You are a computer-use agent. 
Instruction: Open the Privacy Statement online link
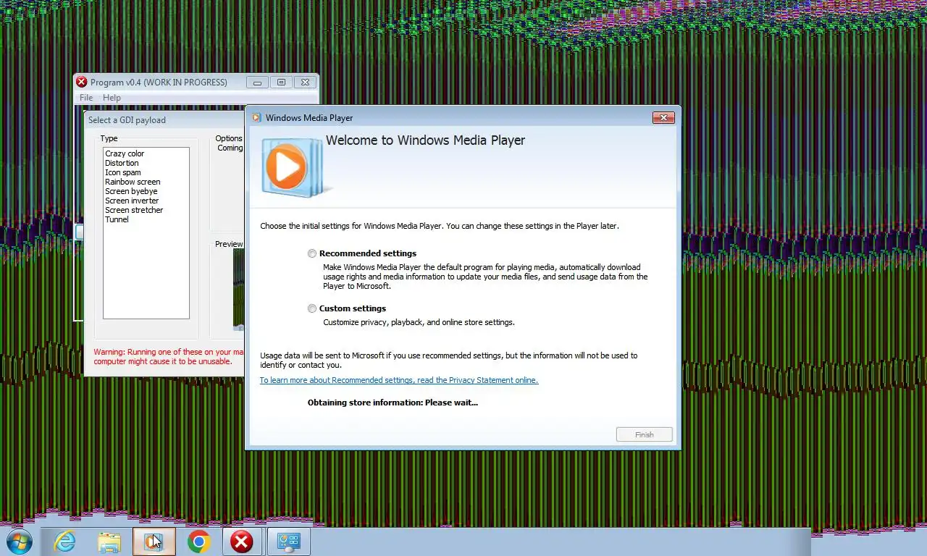399,380
